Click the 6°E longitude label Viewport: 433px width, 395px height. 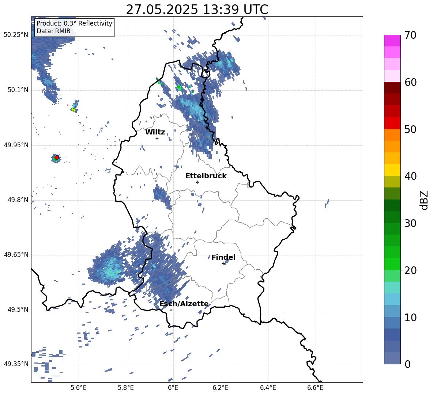[173, 388]
